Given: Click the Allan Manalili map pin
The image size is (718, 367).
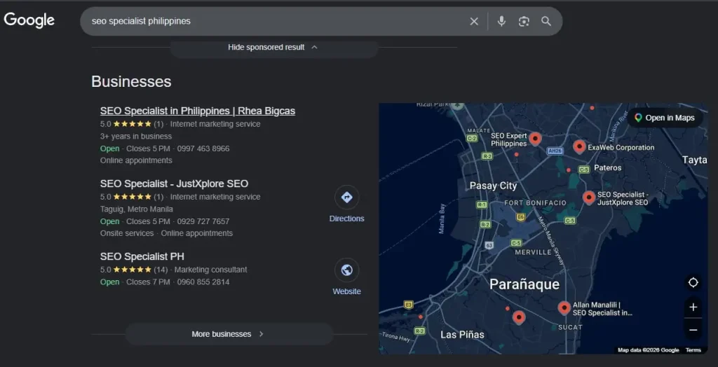Looking at the screenshot, I should coord(564,307).
